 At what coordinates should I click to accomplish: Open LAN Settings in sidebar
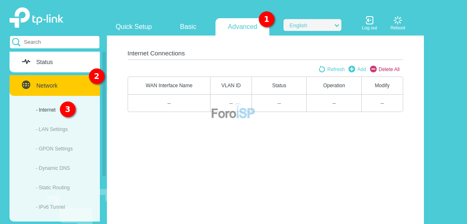[53, 129]
